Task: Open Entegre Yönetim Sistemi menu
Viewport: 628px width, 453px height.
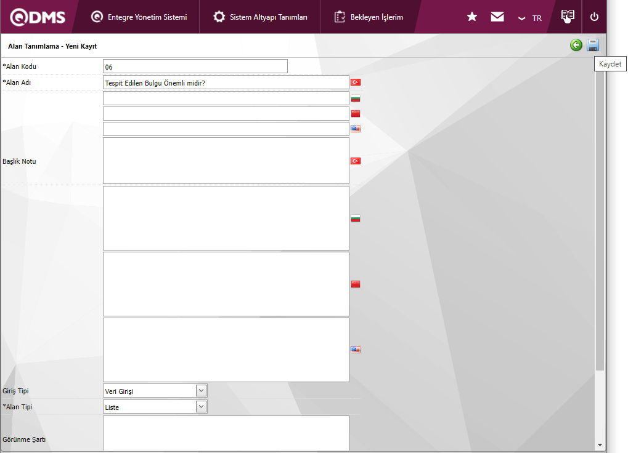Action: [x=139, y=17]
